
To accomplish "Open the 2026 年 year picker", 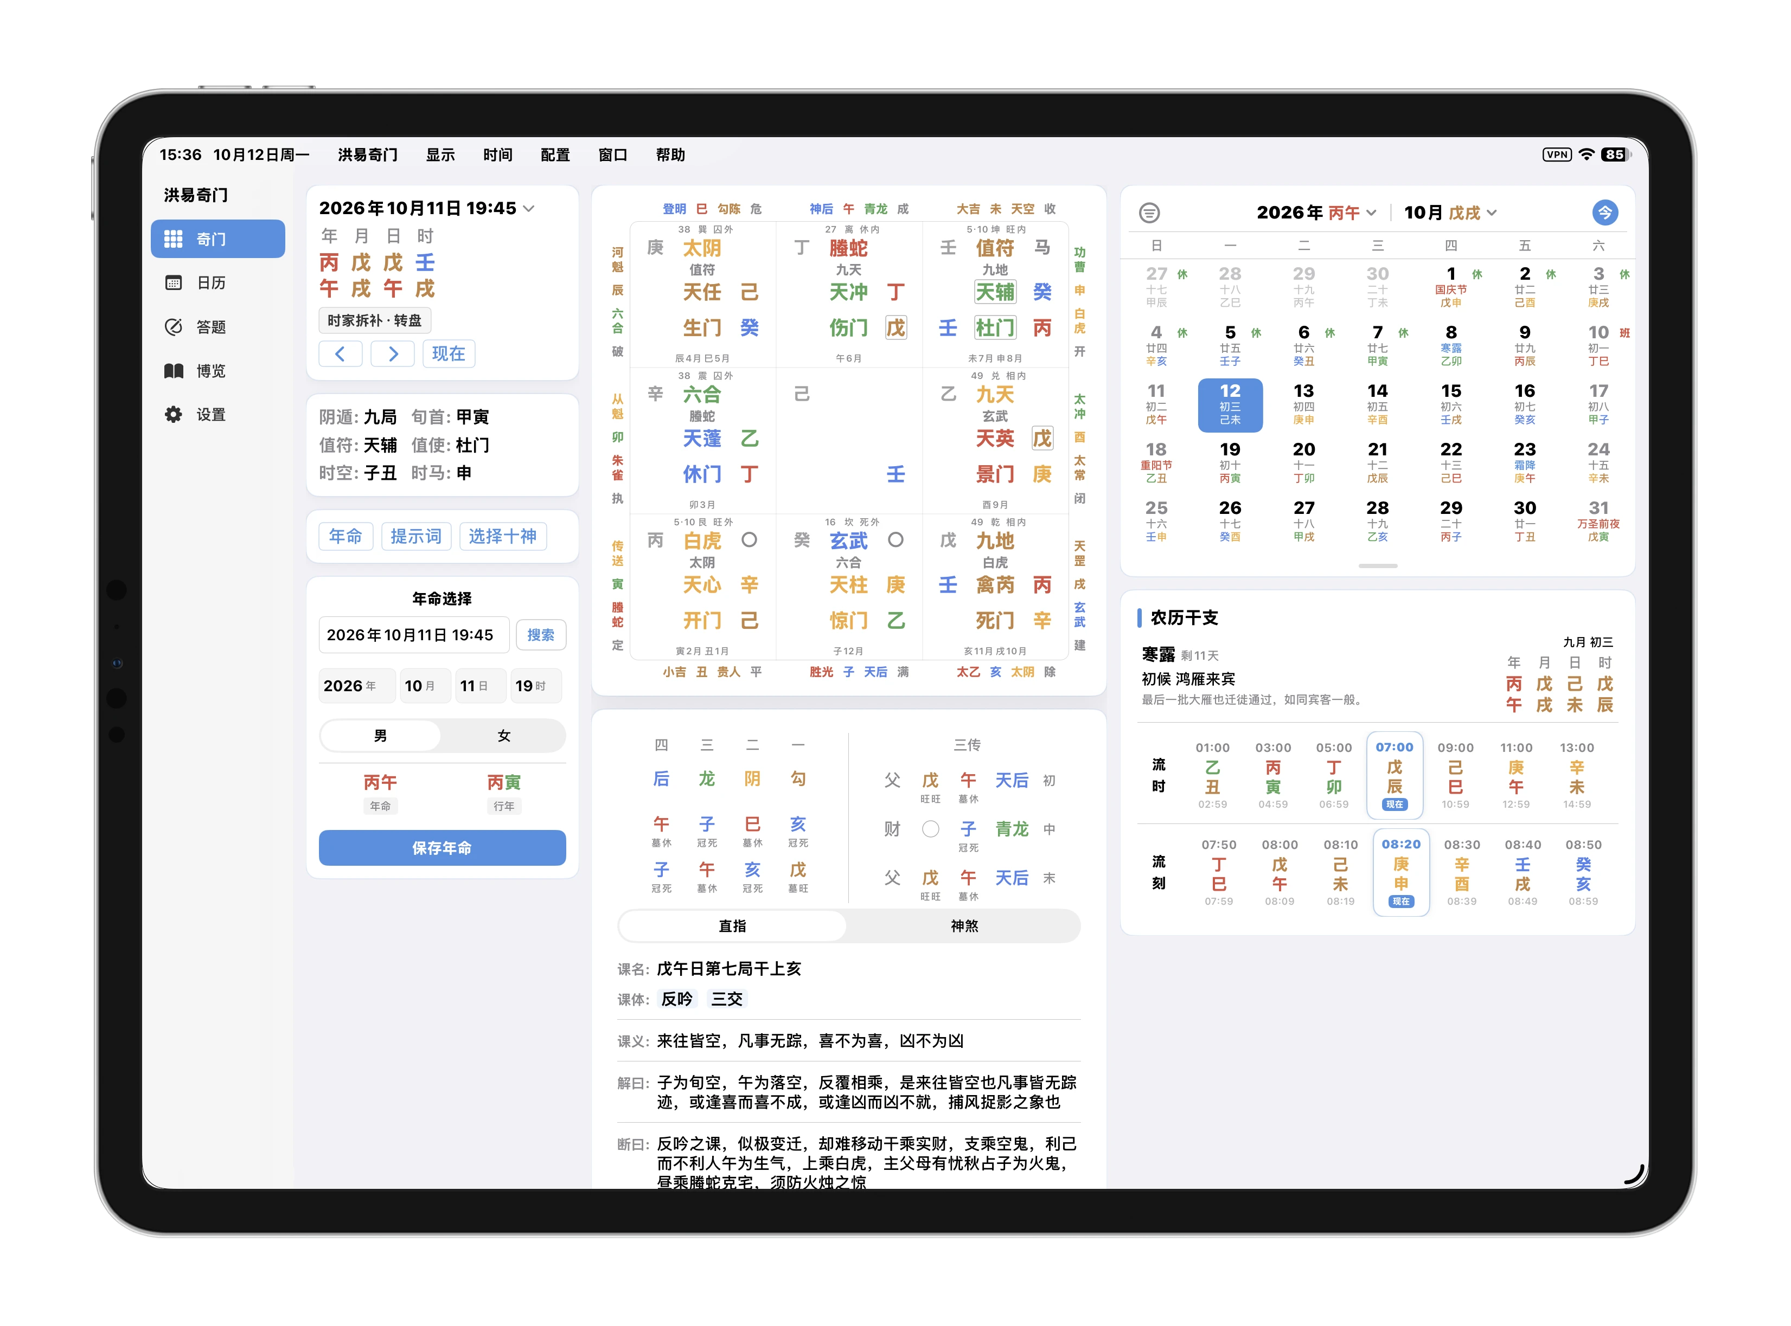I will click(356, 685).
